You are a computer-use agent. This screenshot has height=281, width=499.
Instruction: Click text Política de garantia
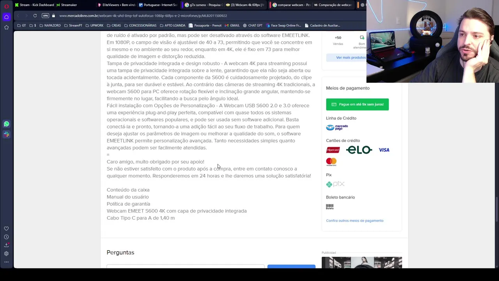(128, 204)
